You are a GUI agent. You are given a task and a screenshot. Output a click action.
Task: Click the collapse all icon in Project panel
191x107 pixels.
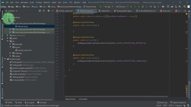pyautogui.click(x=44, y=11)
